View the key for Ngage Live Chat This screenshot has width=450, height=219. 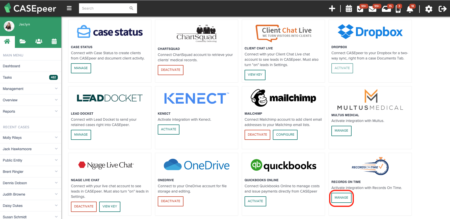click(110, 206)
